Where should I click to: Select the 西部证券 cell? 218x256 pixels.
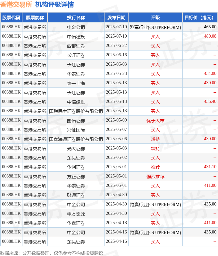point(76,46)
